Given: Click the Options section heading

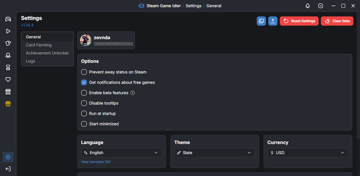Looking at the screenshot, I should [x=90, y=61].
